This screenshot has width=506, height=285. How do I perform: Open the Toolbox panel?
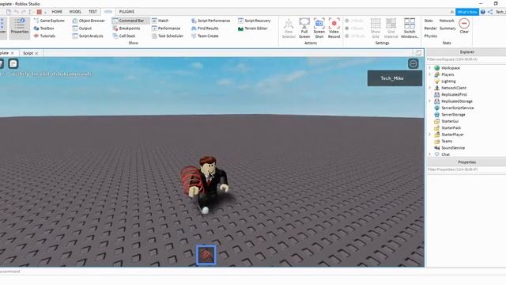44,28
